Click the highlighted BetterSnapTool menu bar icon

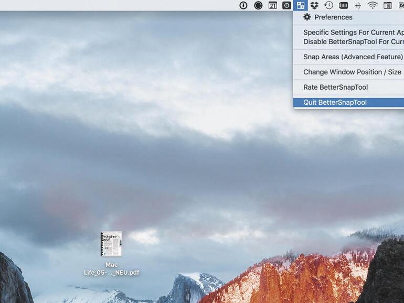301,5
